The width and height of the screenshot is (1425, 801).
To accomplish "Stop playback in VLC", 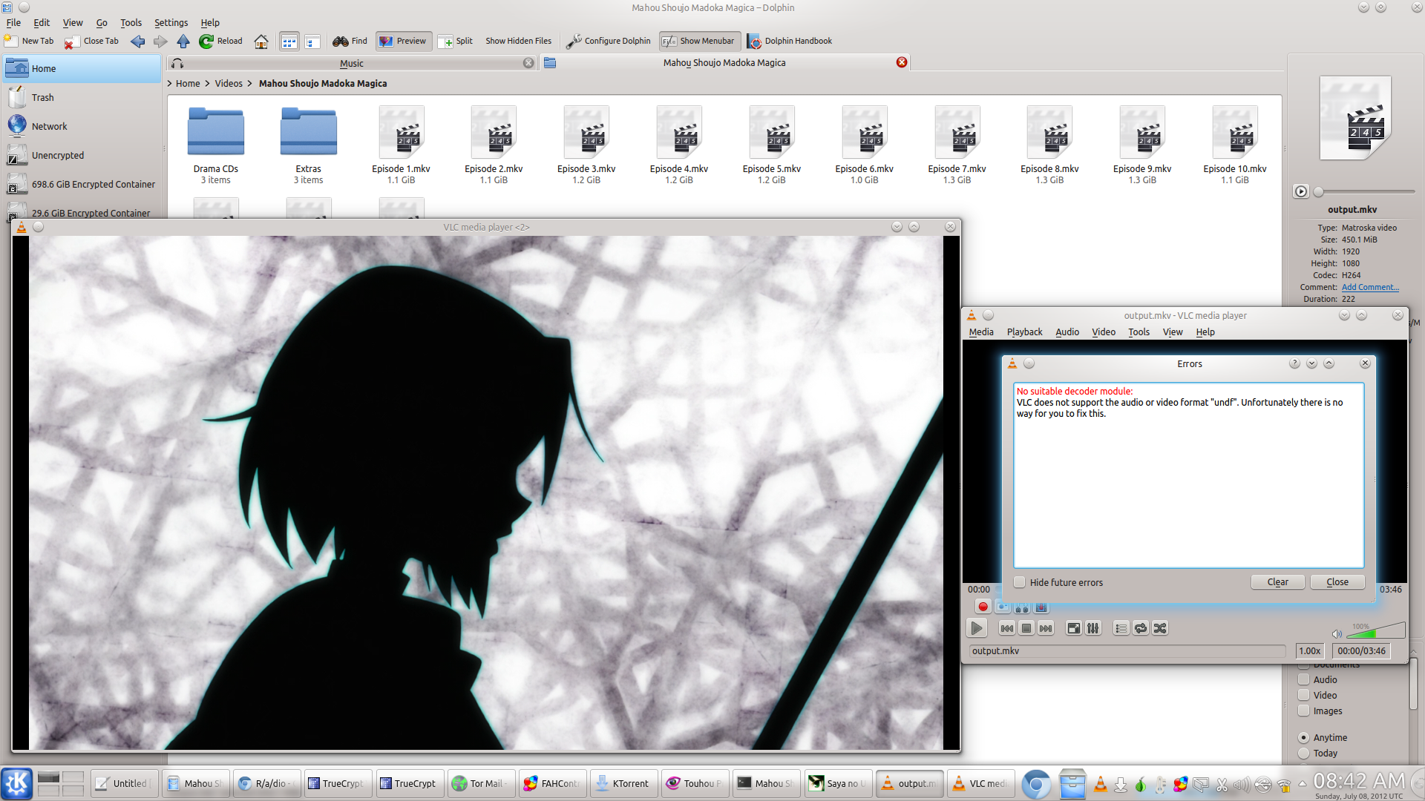I will pos(1026,628).
